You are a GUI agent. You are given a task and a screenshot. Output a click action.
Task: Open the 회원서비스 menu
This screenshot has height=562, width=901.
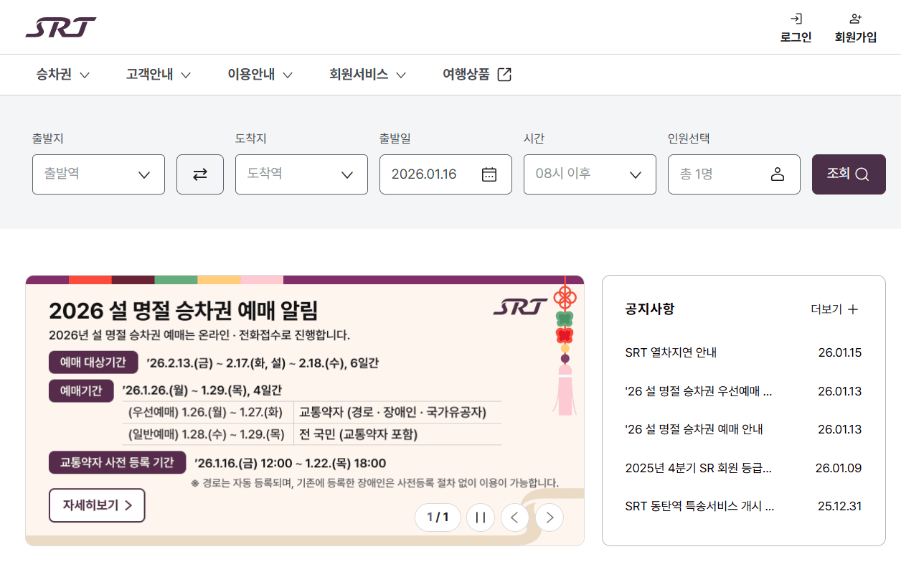(x=368, y=75)
